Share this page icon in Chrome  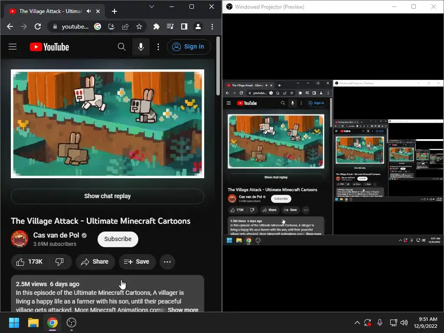[x=125, y=26]
